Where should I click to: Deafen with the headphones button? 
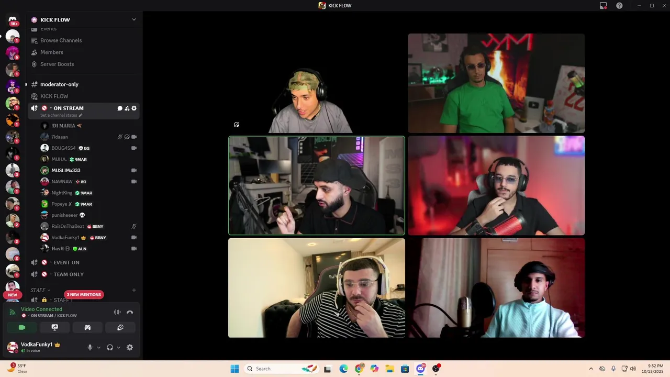(110, 347)
